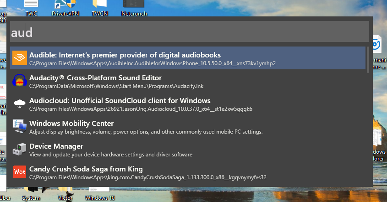Image resolution: width=387 pixels, height=202 pixels.
Task: Select the "Audible: Internet's premier provider" result title
Action: pyautogui.click(x=125, y=55)
